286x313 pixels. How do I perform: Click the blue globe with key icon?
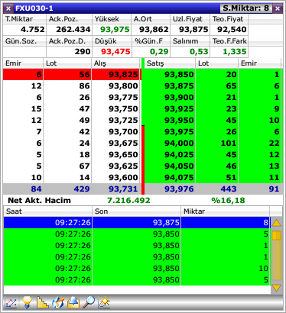(x=58, y=302)
